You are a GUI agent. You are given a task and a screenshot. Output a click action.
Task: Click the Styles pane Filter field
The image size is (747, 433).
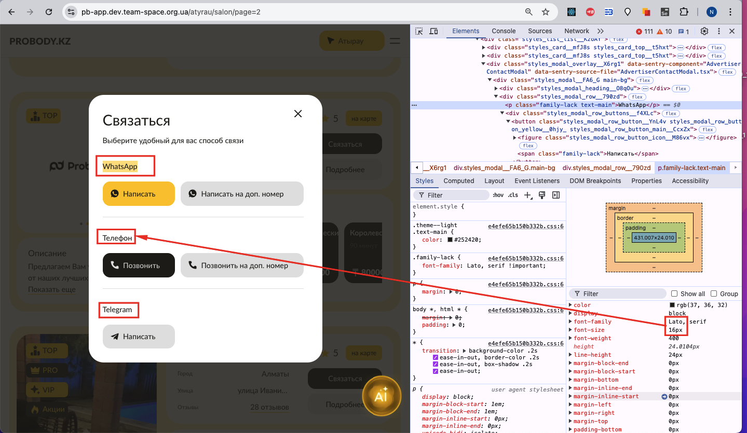(451, 195)
